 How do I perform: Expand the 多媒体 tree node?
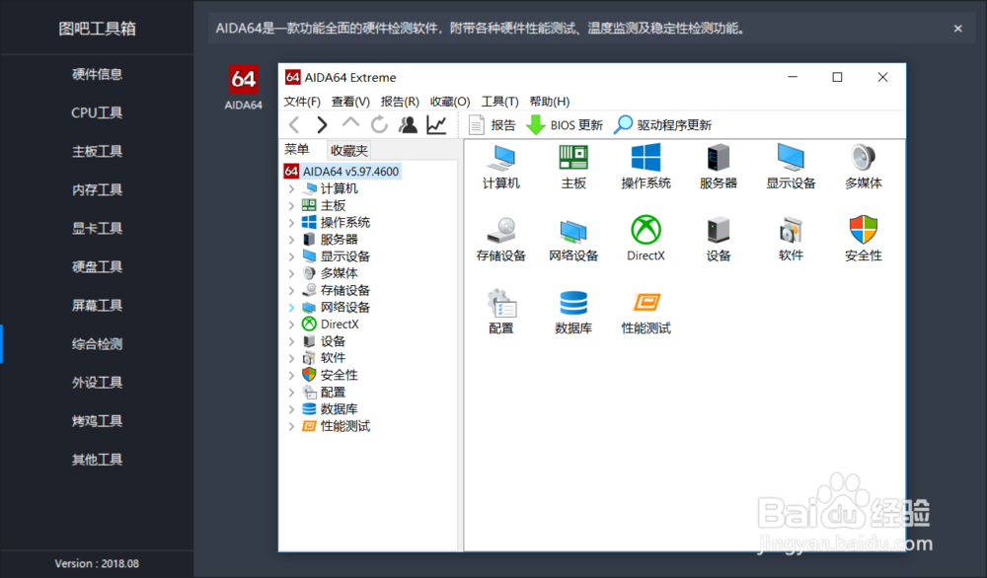pos(291,273)
